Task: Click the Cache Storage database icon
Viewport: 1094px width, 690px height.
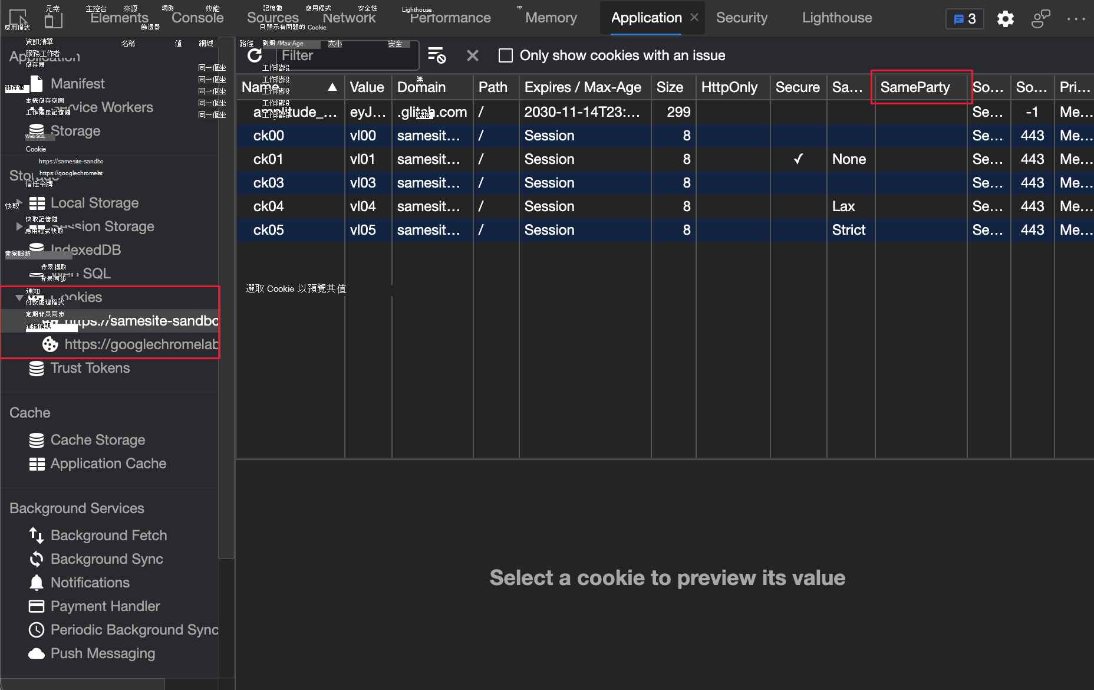Action: (x=37, y=441)
